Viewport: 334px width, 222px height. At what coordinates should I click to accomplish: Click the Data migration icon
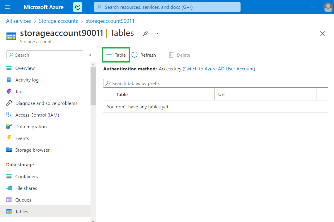9,126
